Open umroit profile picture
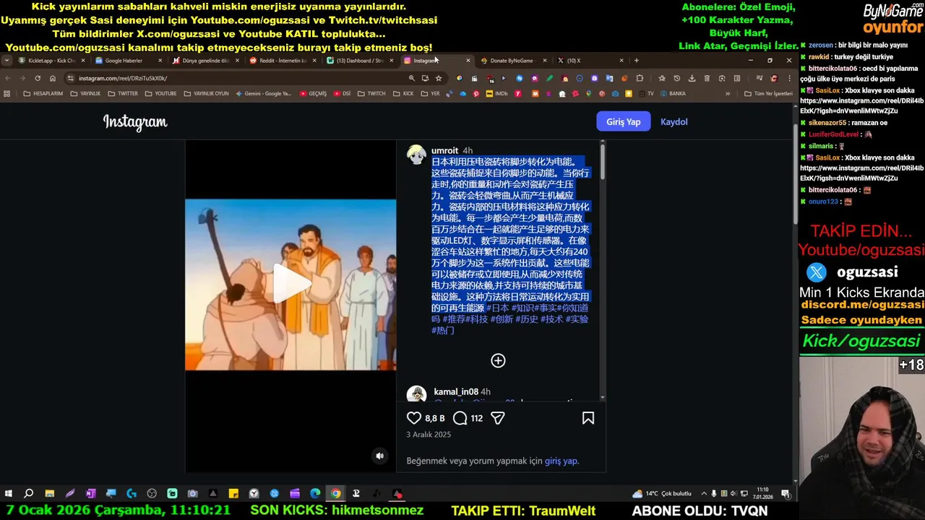Screen dimensions: 925x520 coord(416,155)
